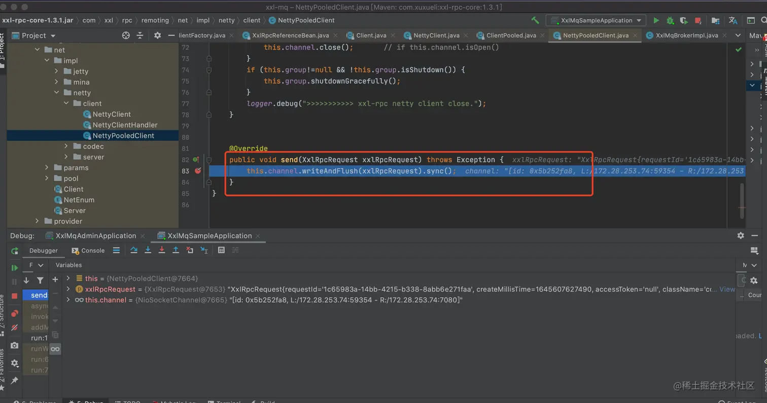The image size is (767, 403).
Task: Click the netty breadcrumb in the navigation bar
Action: pyautogui.click(x=227, y=20)
